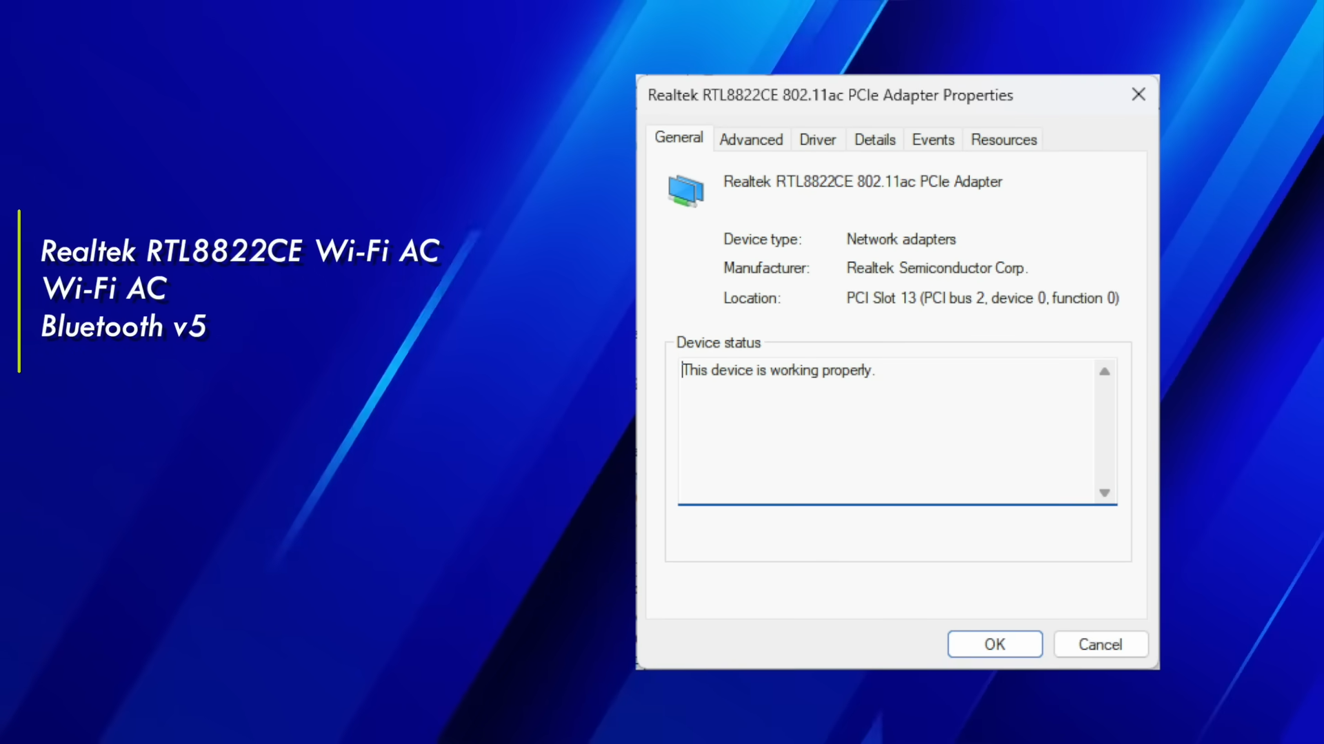Click the Bluetooth v5 overlay caption text
Viewport: 1324px width, 744px height.
point(124,327)
